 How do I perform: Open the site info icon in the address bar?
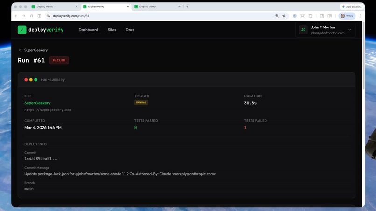[49, 16]
